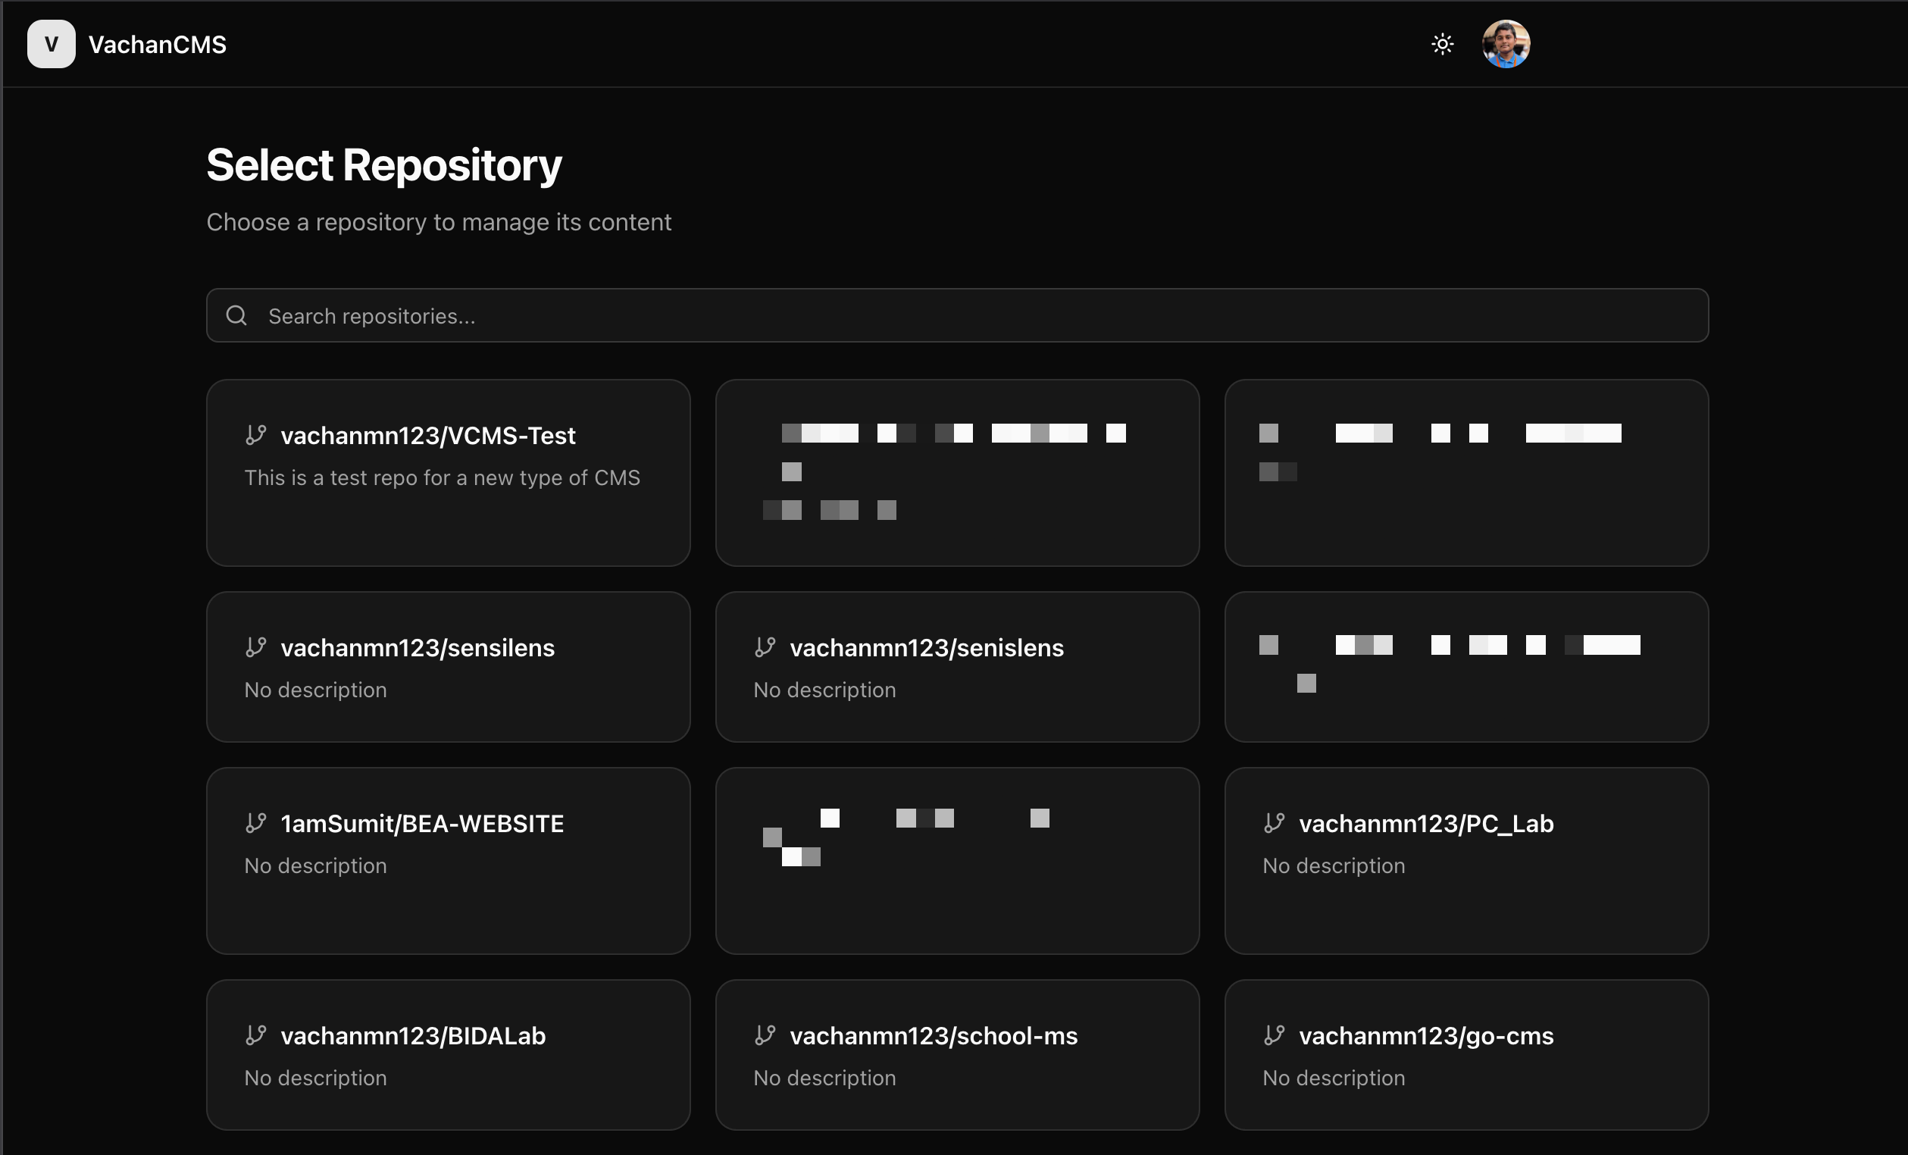Open the vachanmn123/VCMS-Test repository title
The width and height of the screenshot is (1908, 1155).
(x=427, y=436)
